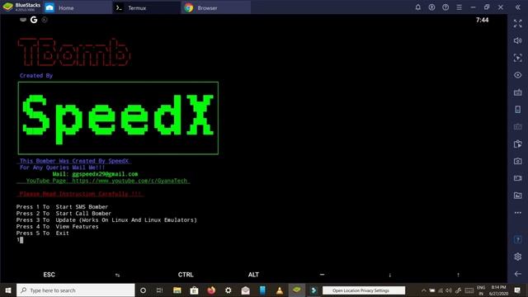
Task: Tap the ESC key in Termux
Action: [49, 275]
